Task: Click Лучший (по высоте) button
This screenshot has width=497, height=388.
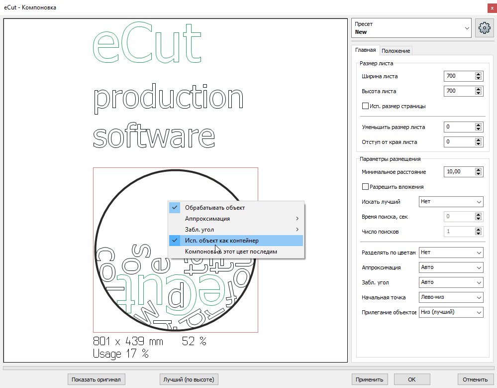Action: [x=189, y=380]
